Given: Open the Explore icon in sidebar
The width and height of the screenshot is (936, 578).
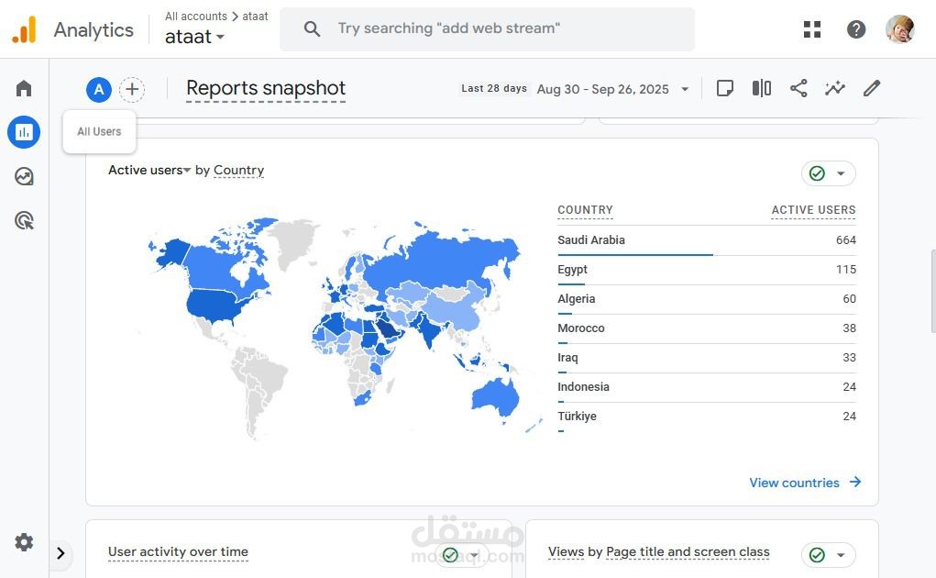Looking at the screenshot, I should [x=24, y=176].
